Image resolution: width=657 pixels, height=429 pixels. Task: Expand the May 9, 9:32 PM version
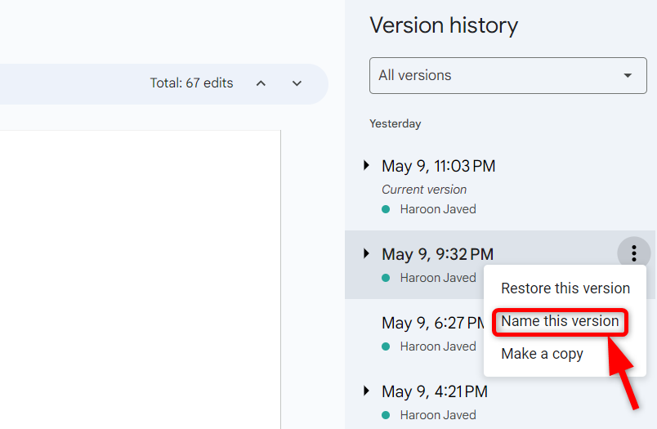coord(367,253)
